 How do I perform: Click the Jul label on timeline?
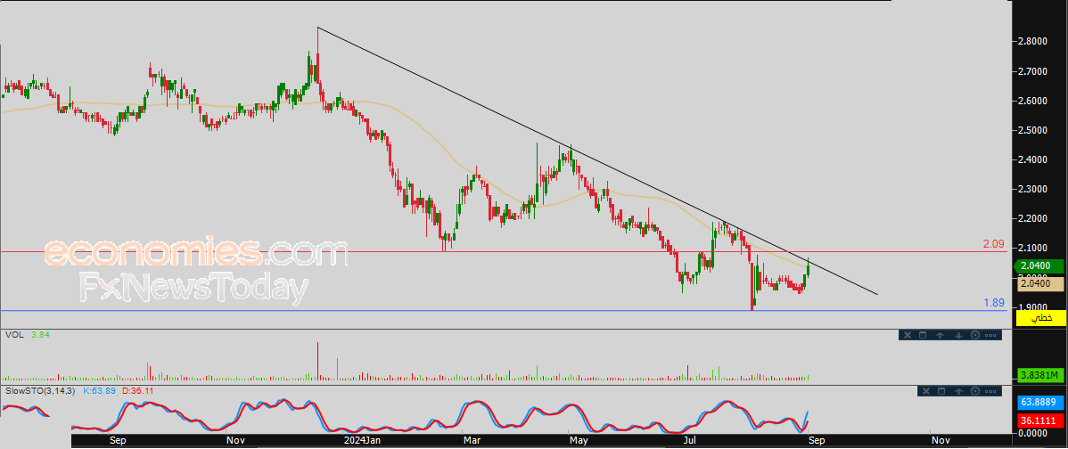(691, 441)
